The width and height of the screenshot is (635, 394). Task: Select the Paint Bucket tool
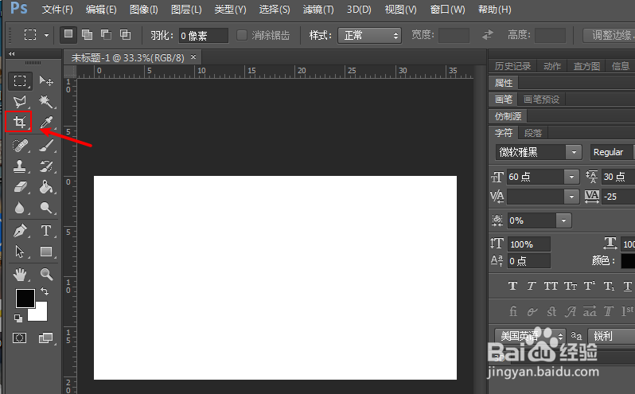click(46, 187)
